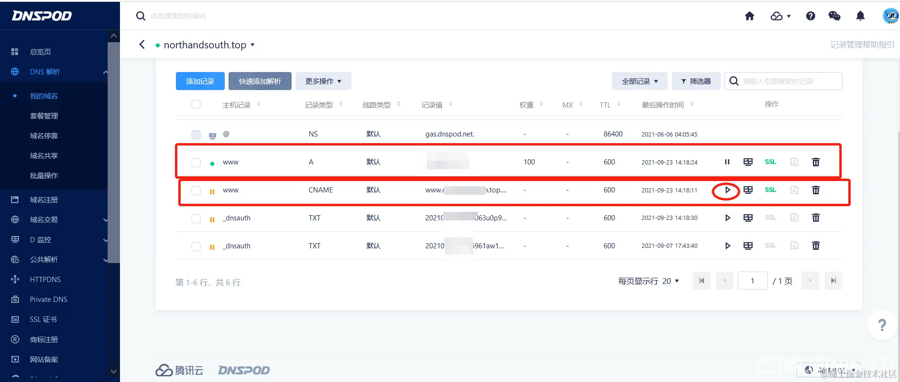Viewport: 900px width, 382px height.
Task: Enable the 2021-09-07 _dnsauth record
Action: click(727, 246)
